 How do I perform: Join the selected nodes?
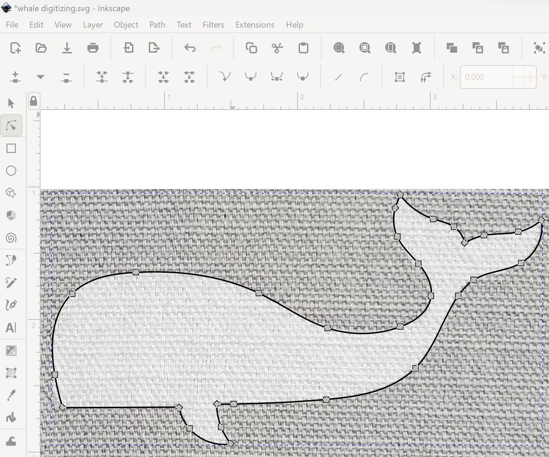102,77
